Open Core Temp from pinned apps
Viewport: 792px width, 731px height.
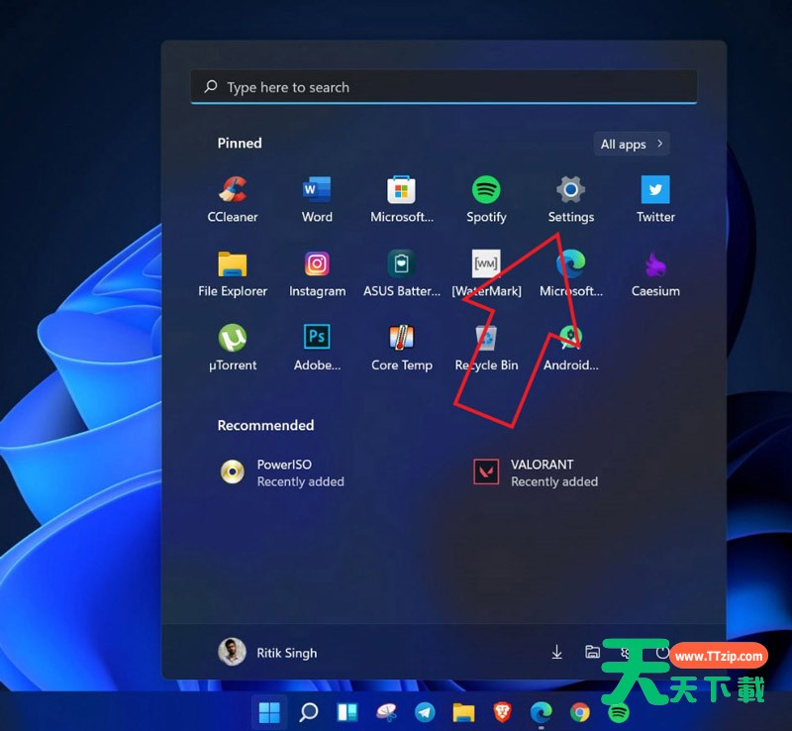click(402, 347)
